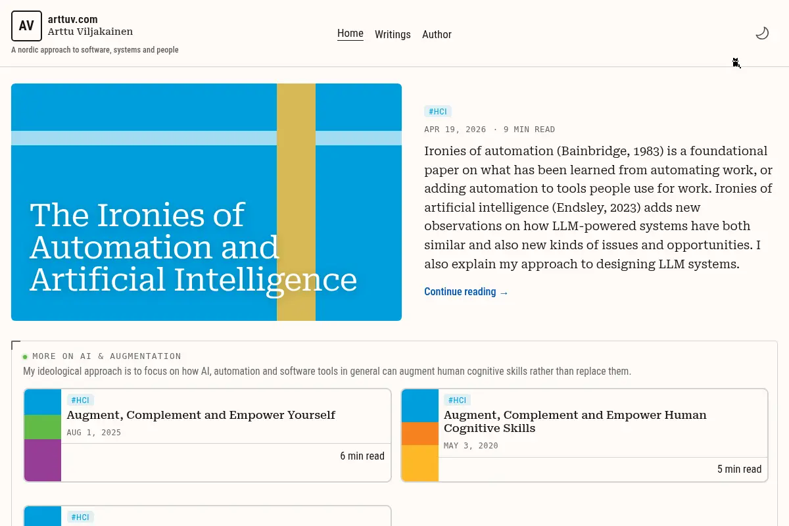
Task: Click the 6 min read label
Action: (x=362, y=456)
